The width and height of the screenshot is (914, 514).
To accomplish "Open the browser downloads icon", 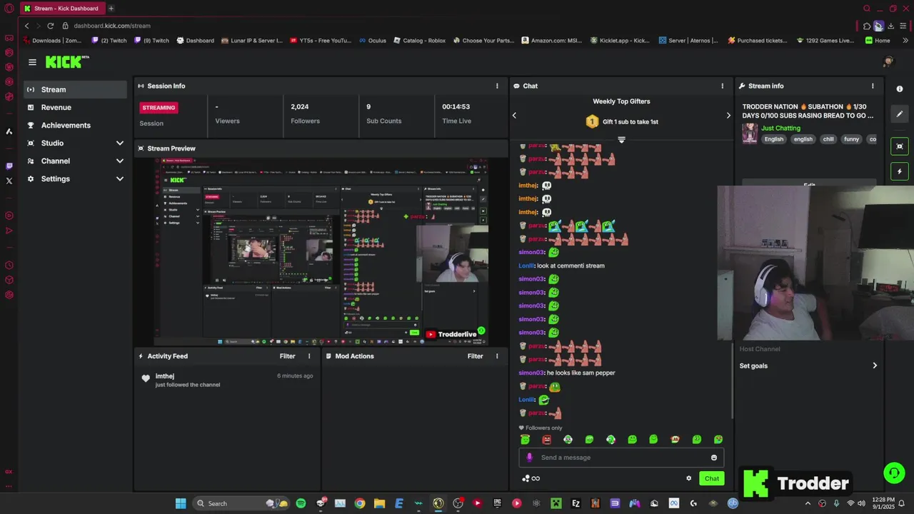I will coord(890,26).
